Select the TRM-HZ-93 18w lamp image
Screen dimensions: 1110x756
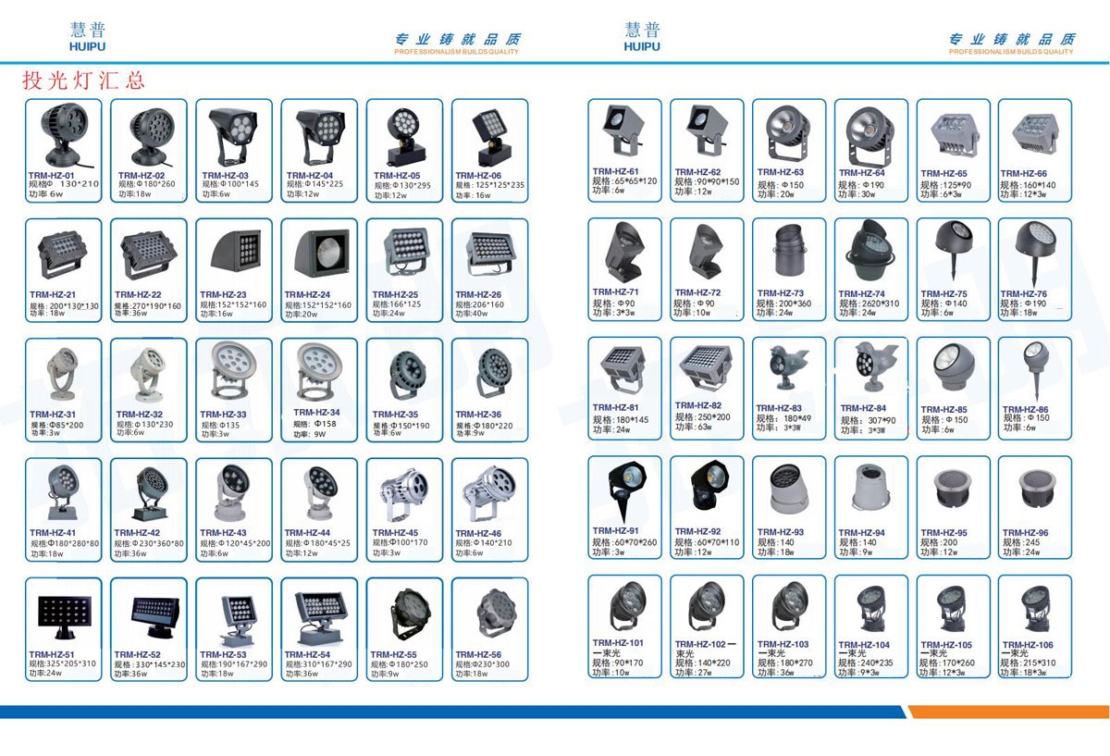[x=789, y=490]
